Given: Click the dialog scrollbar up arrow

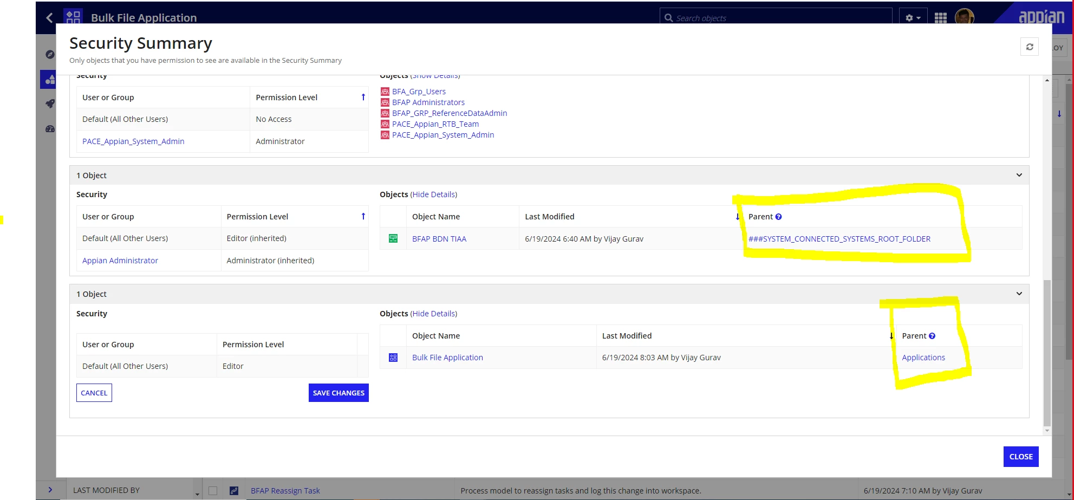Looking at the screenshot, I should [1047, 81].
